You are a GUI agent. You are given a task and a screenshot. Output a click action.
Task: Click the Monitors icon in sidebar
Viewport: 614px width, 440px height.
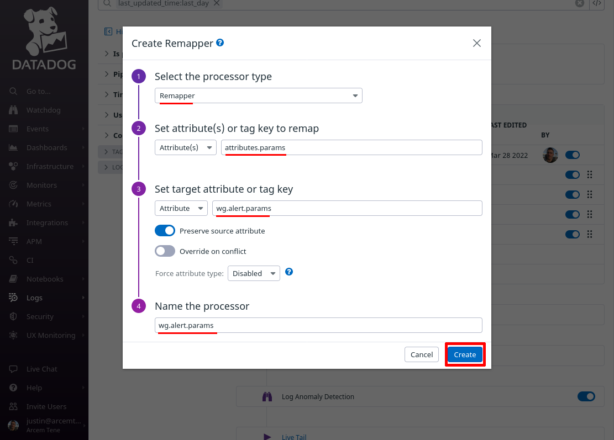pyautogui.click(x=13, y=185)
